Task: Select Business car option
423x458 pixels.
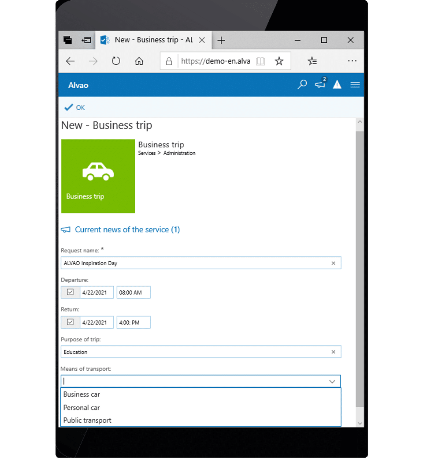Action: 201,394
